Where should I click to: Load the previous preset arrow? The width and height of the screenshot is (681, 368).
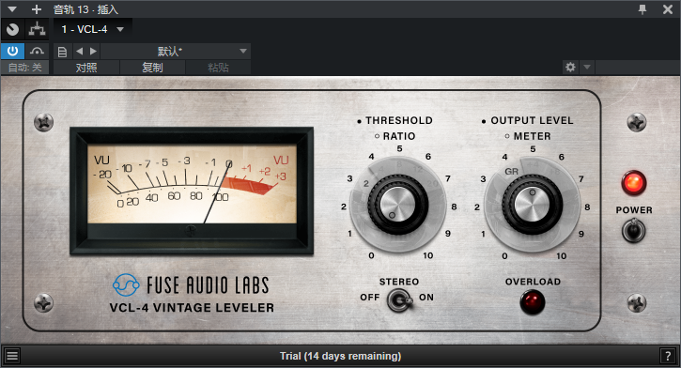[x=79, y=52]
